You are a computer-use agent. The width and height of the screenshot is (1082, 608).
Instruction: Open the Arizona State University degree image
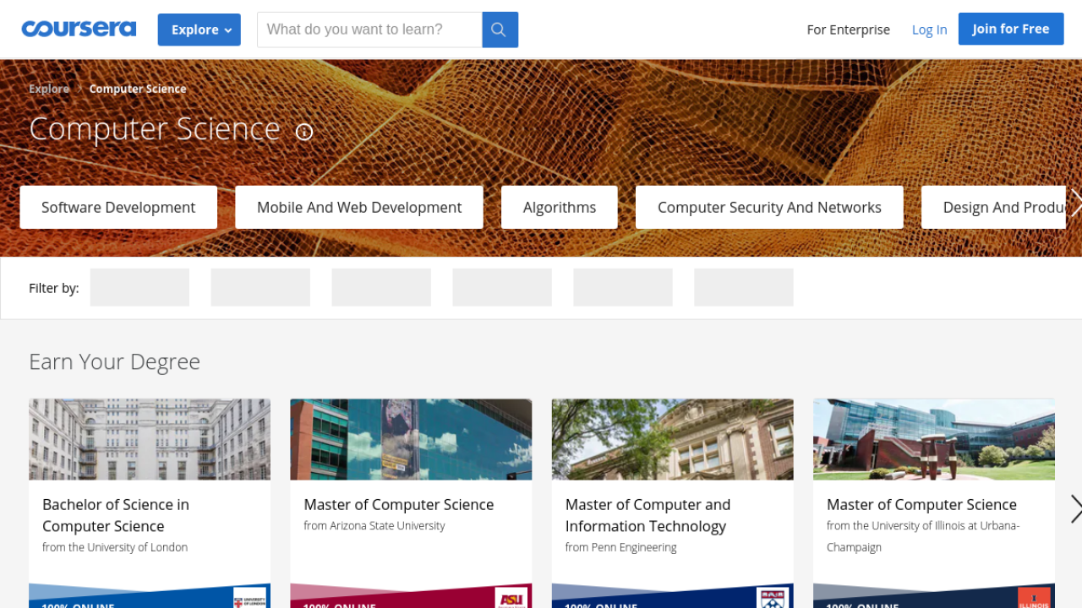click(x=411, y=439)
